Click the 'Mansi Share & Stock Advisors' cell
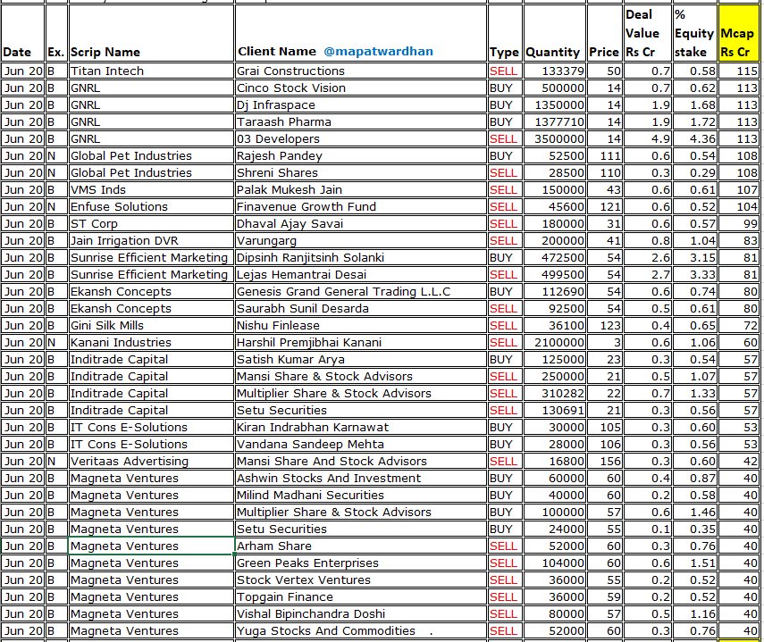 [x=361, y=377]
